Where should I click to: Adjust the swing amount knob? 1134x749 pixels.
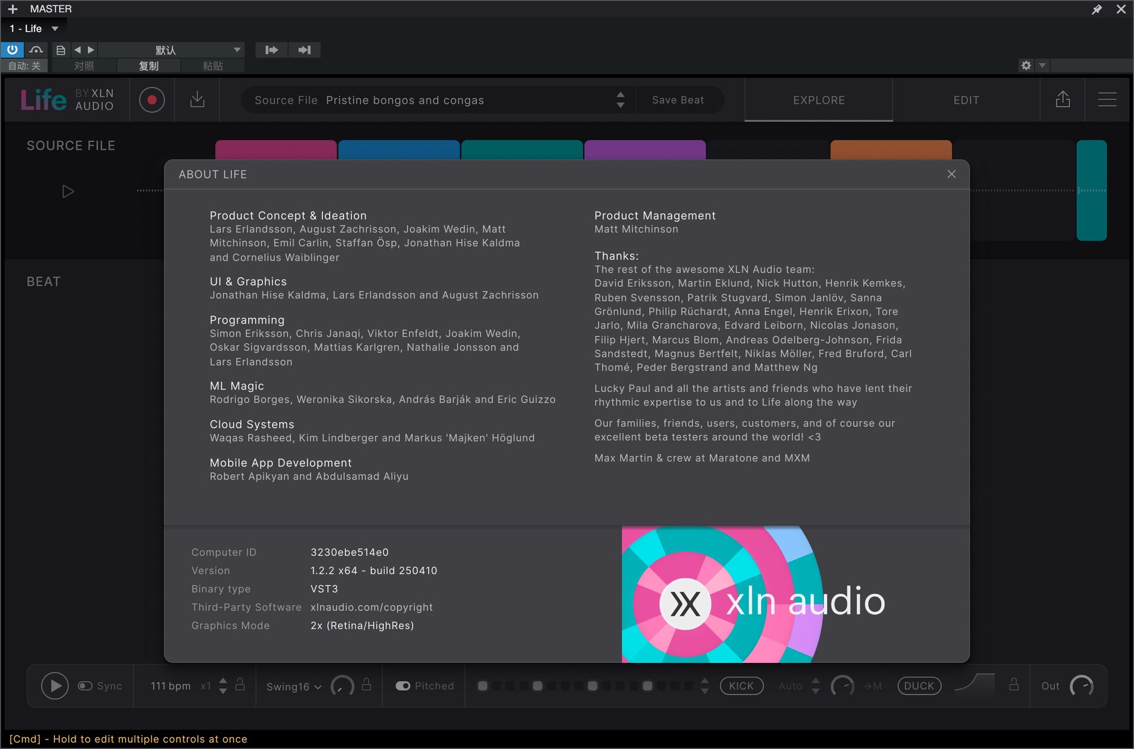(343, 686)
